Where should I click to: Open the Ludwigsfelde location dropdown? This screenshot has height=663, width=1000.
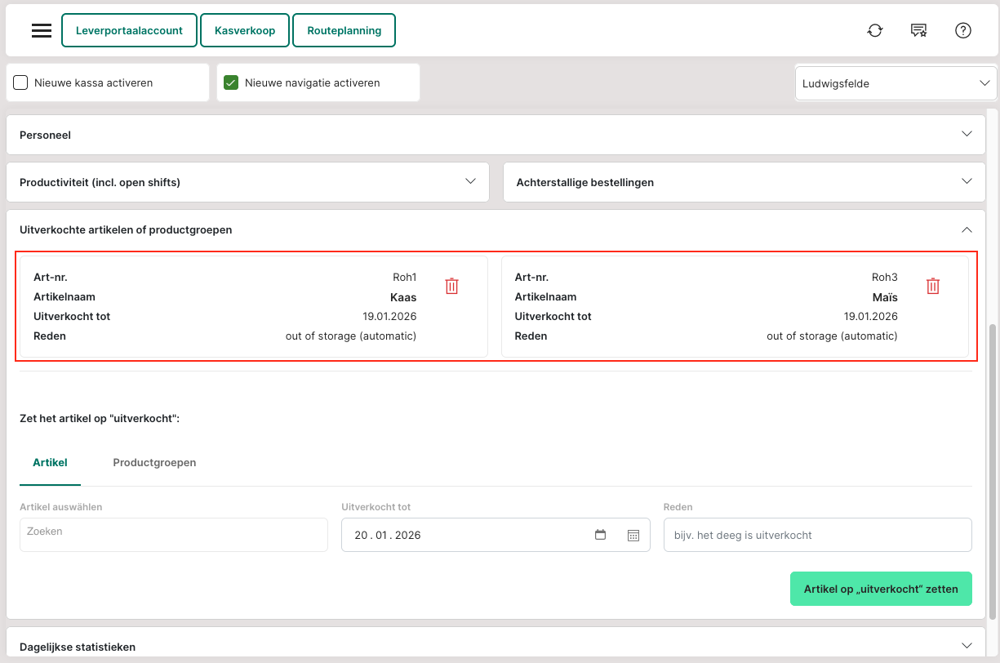[896, 83]
